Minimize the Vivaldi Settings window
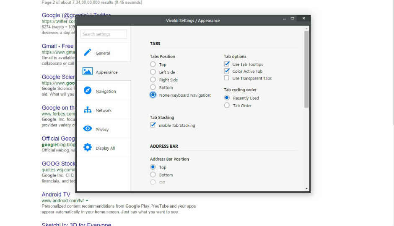This screenshot has height=226, width=394. click(x=284, y=18)
